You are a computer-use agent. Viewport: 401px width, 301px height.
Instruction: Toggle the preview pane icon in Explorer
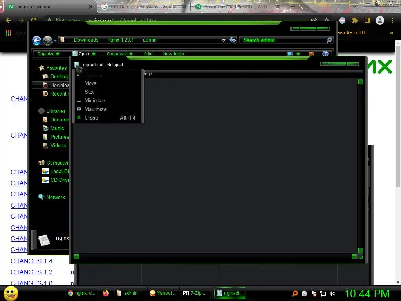point(311,54)
